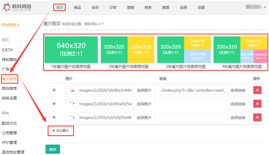The height and width of the screenshot is (155, 269).
Task: Open the 首页 top menu tab
Action: pos(59,8)
